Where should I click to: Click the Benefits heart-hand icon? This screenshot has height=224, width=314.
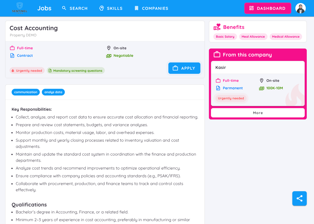(217, 27)
